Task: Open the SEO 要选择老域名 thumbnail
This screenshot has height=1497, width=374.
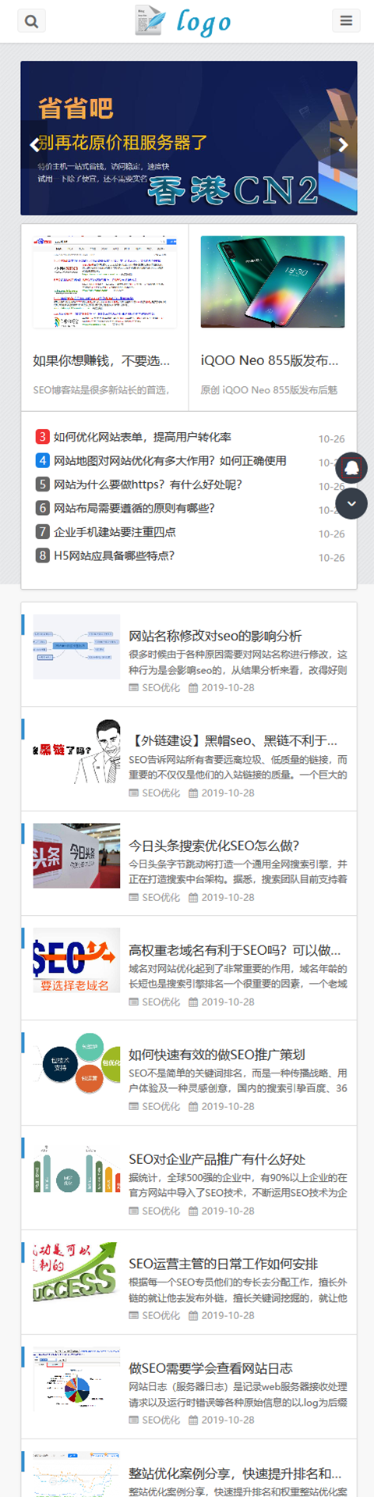Action: click(x=76, y=960)
